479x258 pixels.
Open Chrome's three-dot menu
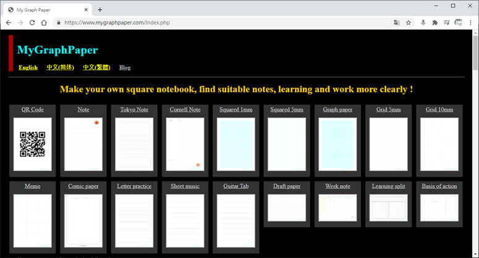tap(470, 23)
